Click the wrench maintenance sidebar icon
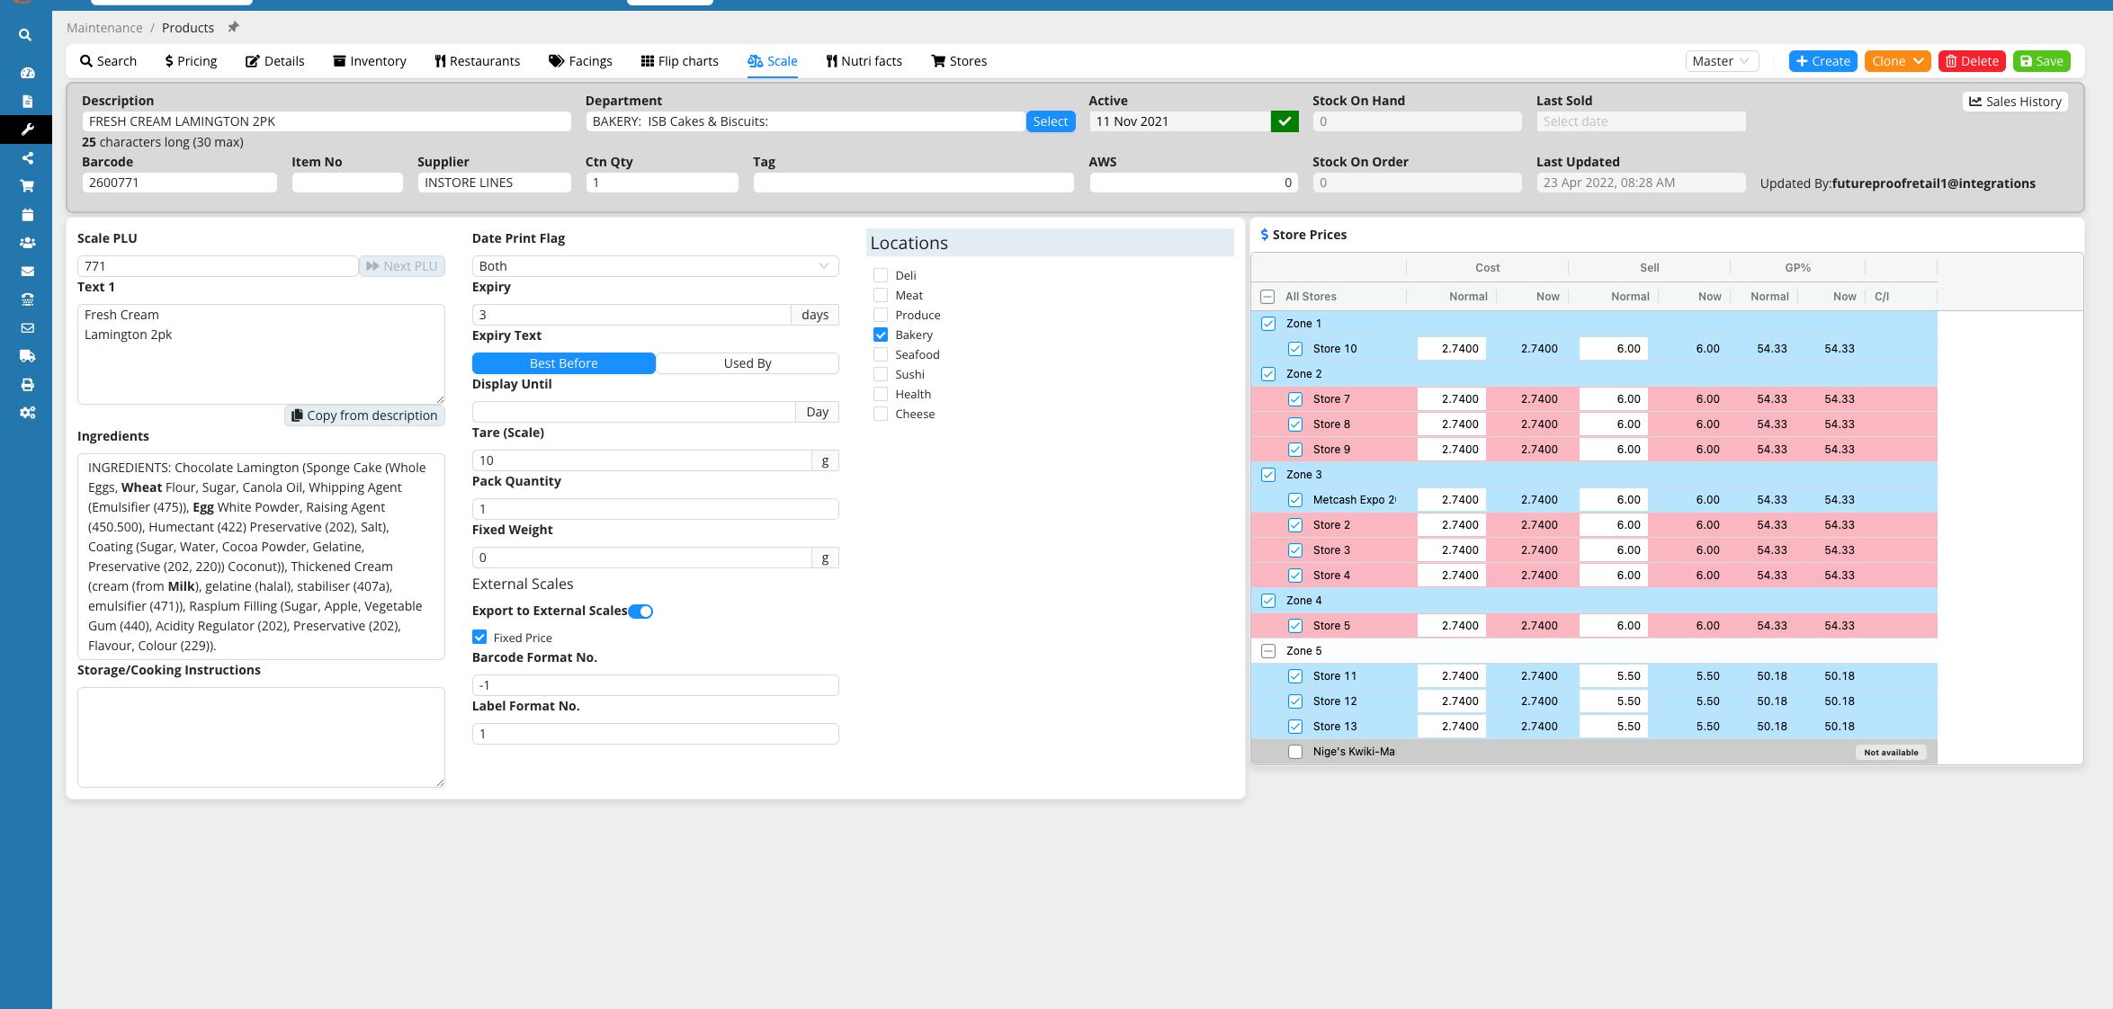 [x=27, y=129]
